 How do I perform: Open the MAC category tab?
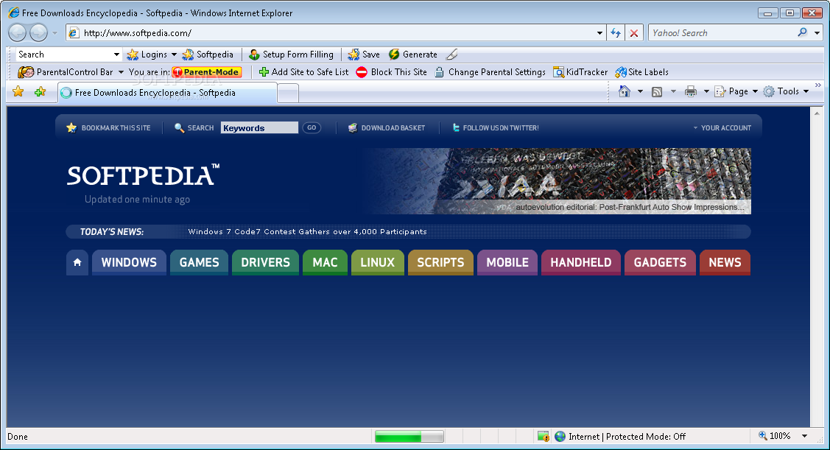[325, 262]
